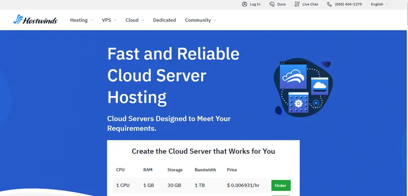Viewport: 408px width, 196px height.
Task: Open the Log In link
Action: coord(251,4)
